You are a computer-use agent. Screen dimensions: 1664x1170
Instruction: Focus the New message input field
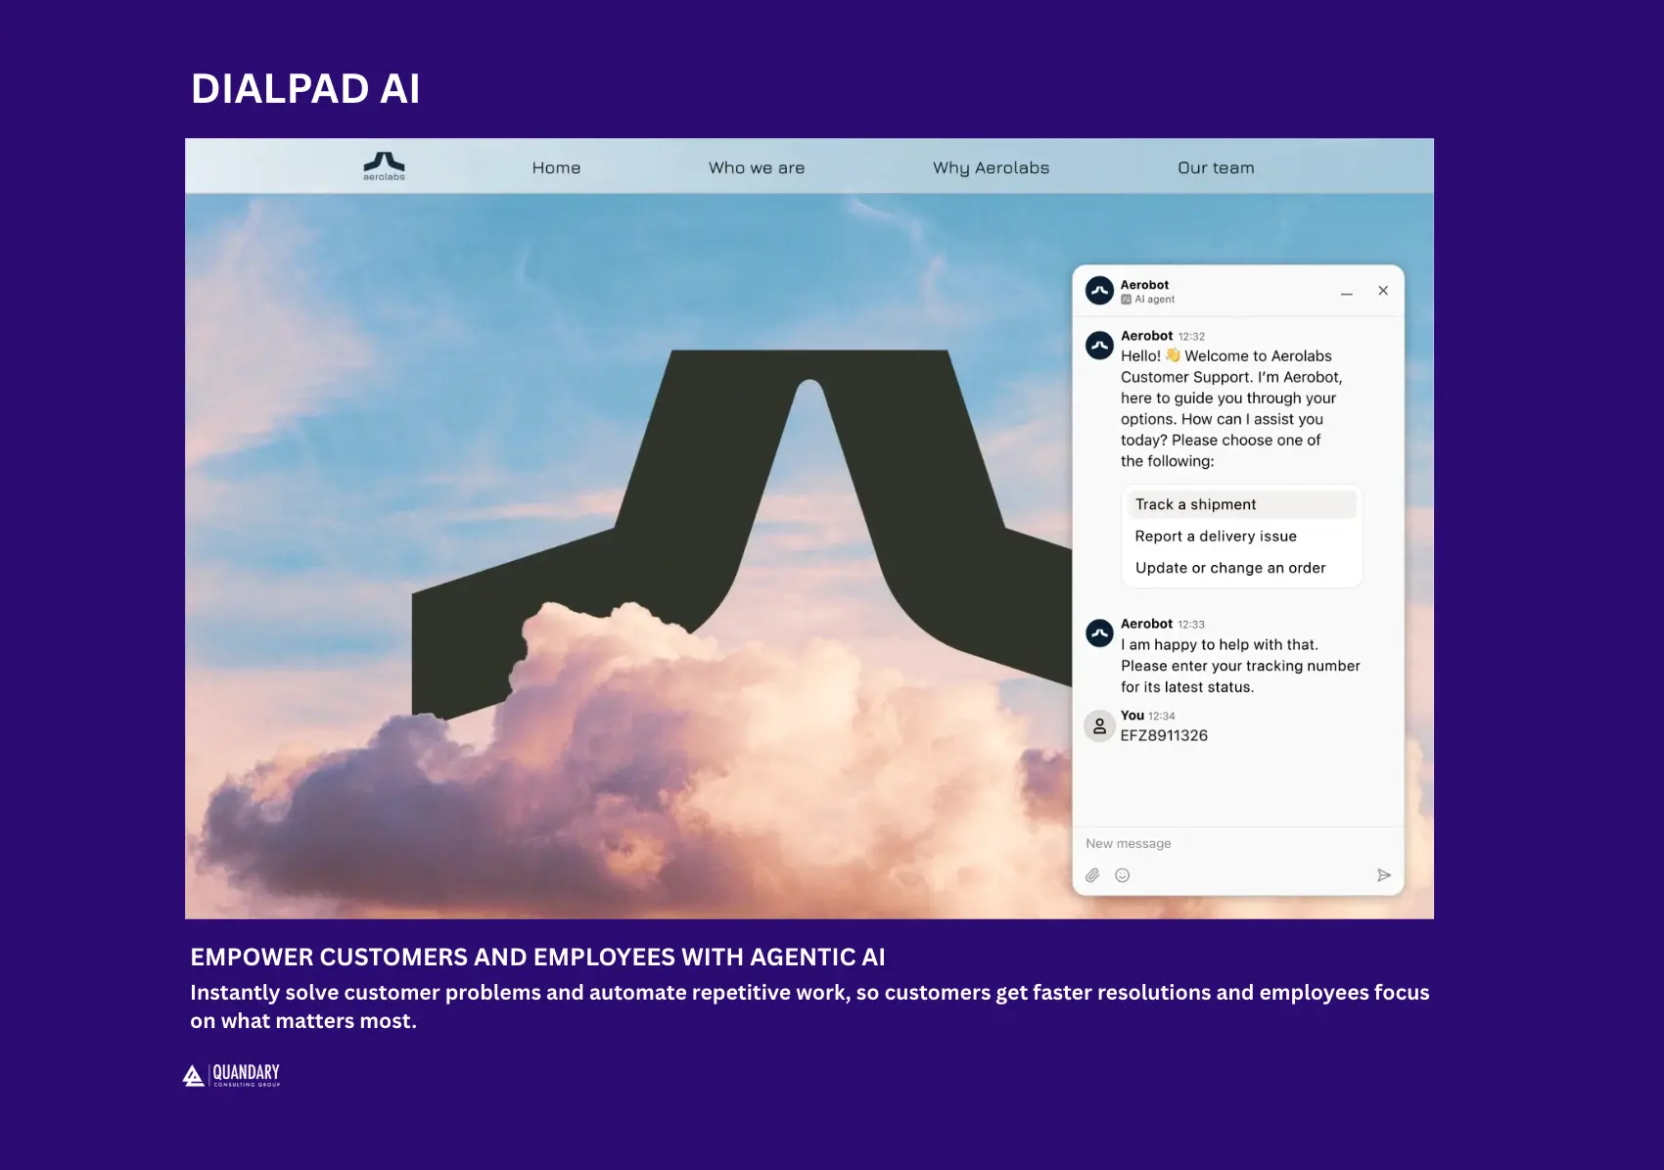[1238, 843]
